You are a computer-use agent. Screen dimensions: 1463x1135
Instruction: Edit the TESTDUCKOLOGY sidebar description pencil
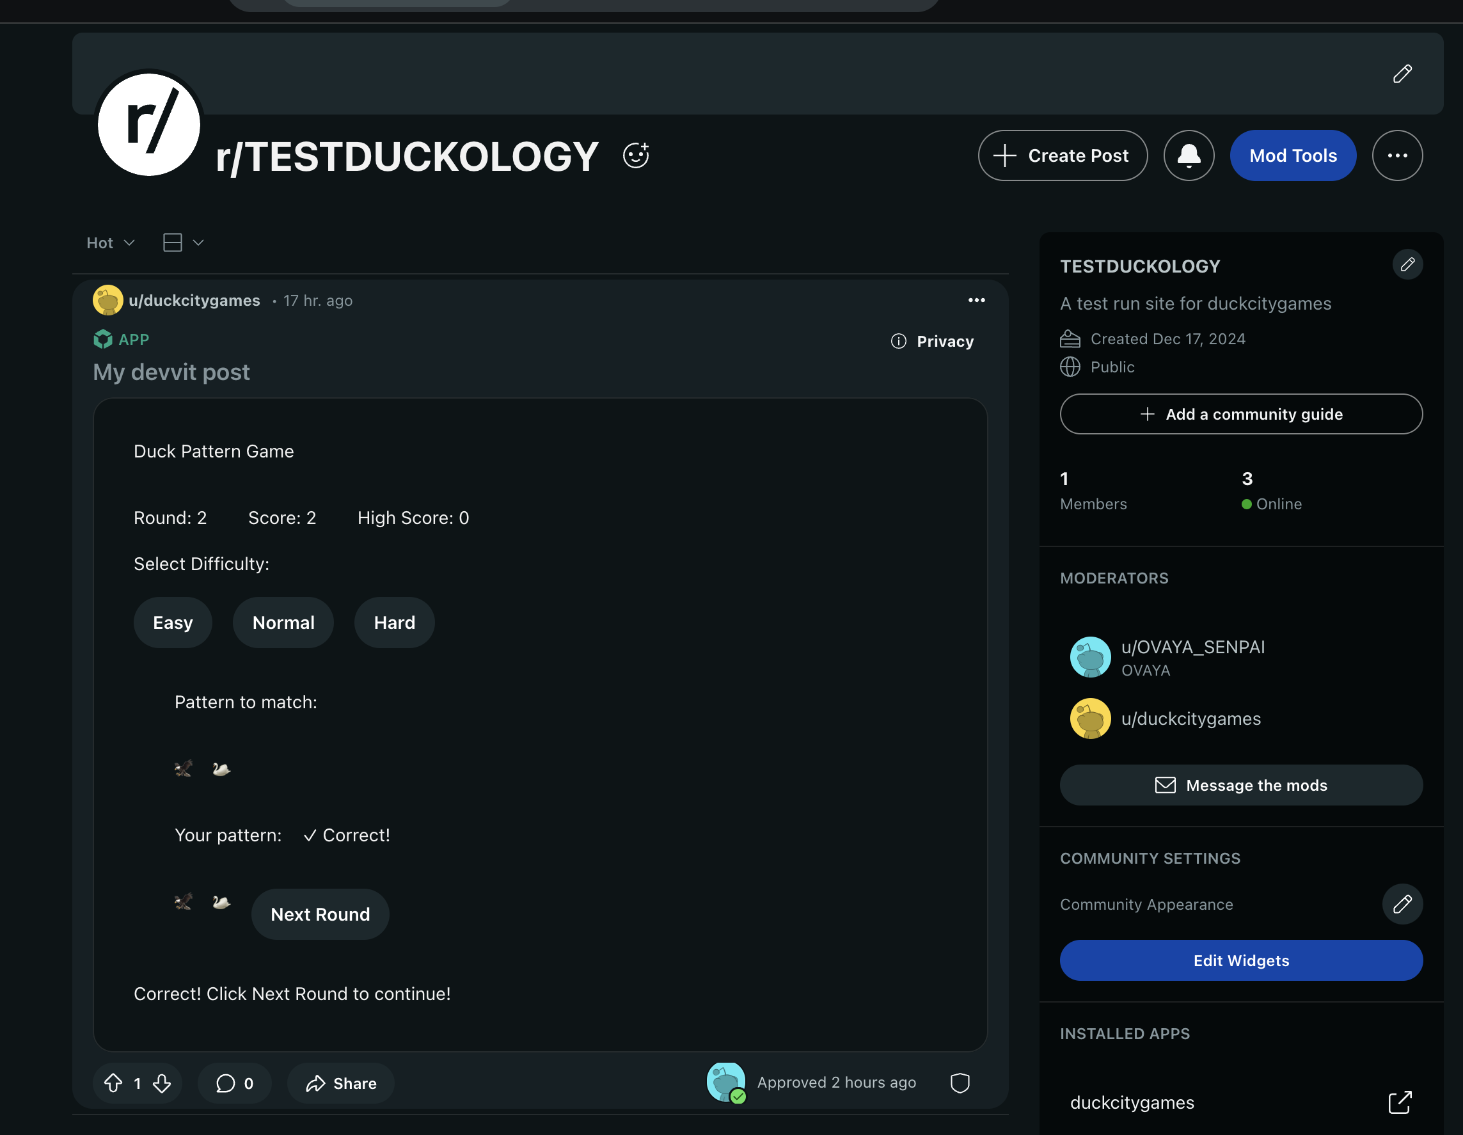coord(1407,265)
